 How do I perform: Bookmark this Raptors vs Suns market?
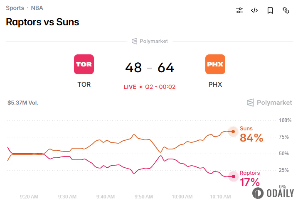point(270,11)
